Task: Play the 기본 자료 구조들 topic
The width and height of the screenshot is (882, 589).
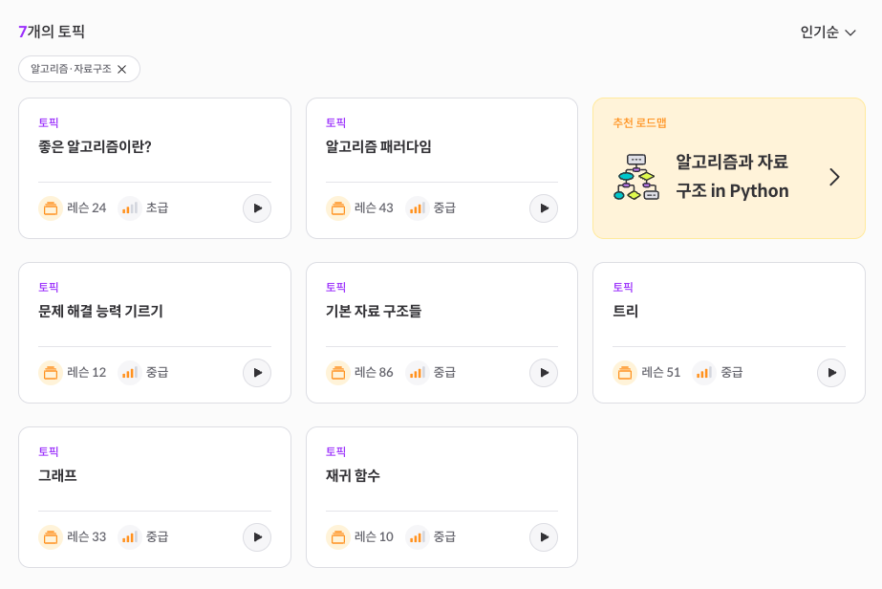Action: [544, 373]
